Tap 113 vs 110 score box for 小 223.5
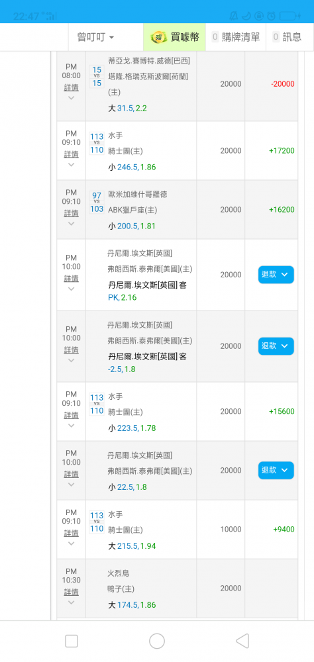This screenshot has width=314, height=662. click(x=97, y=404)
